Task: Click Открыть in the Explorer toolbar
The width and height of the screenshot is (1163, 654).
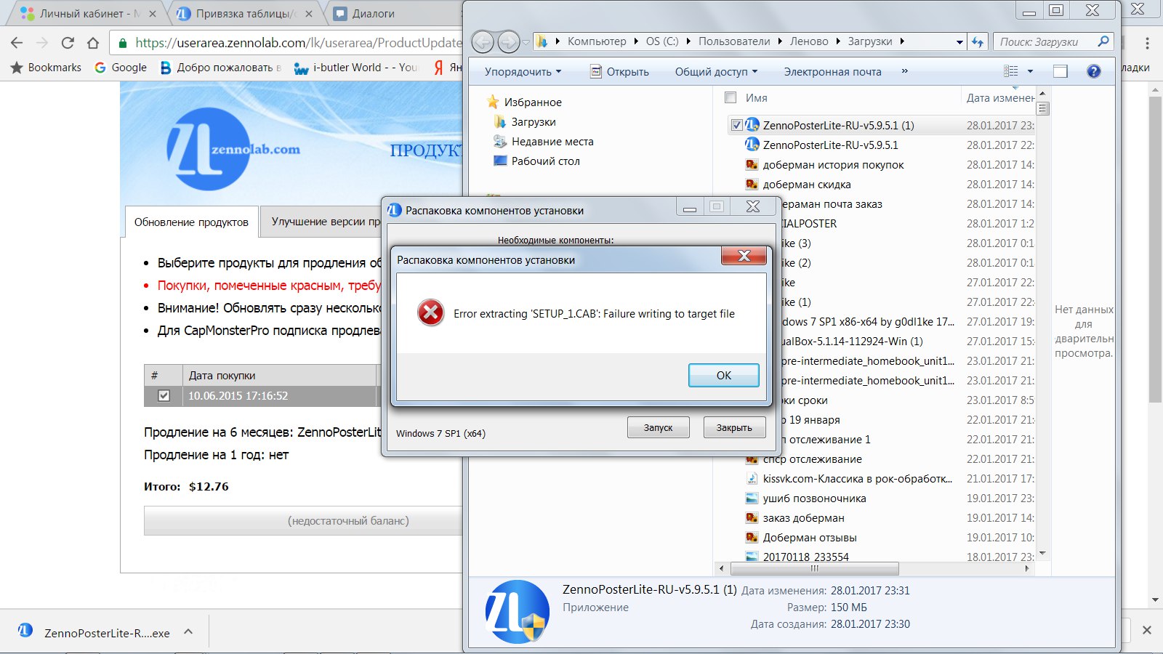Action: (x=619, y=71)
